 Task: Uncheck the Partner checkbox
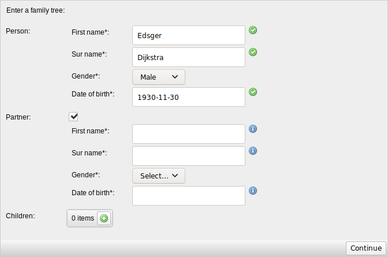[x=73, y=116]
